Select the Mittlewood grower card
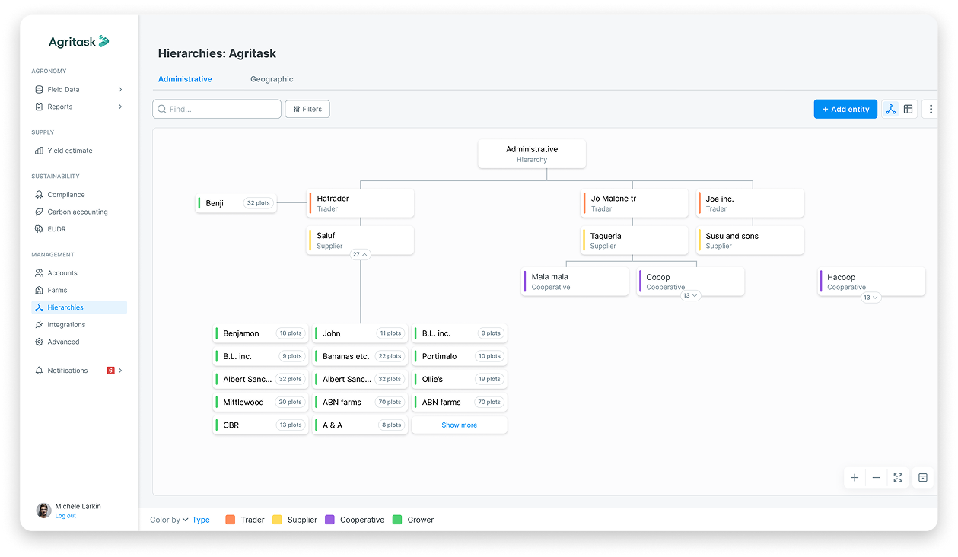The height and width of the screenshot is (557, 958). coord(261,402)
